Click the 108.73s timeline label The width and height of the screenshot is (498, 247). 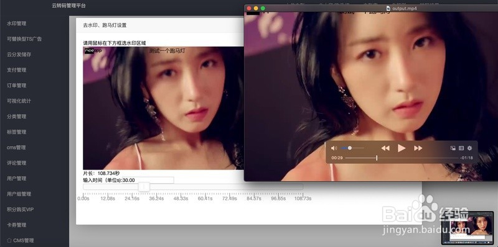tap(303, 199)
